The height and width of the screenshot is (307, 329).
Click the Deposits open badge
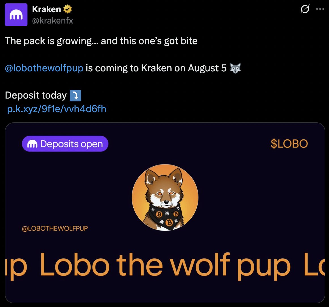click(65, 144)
